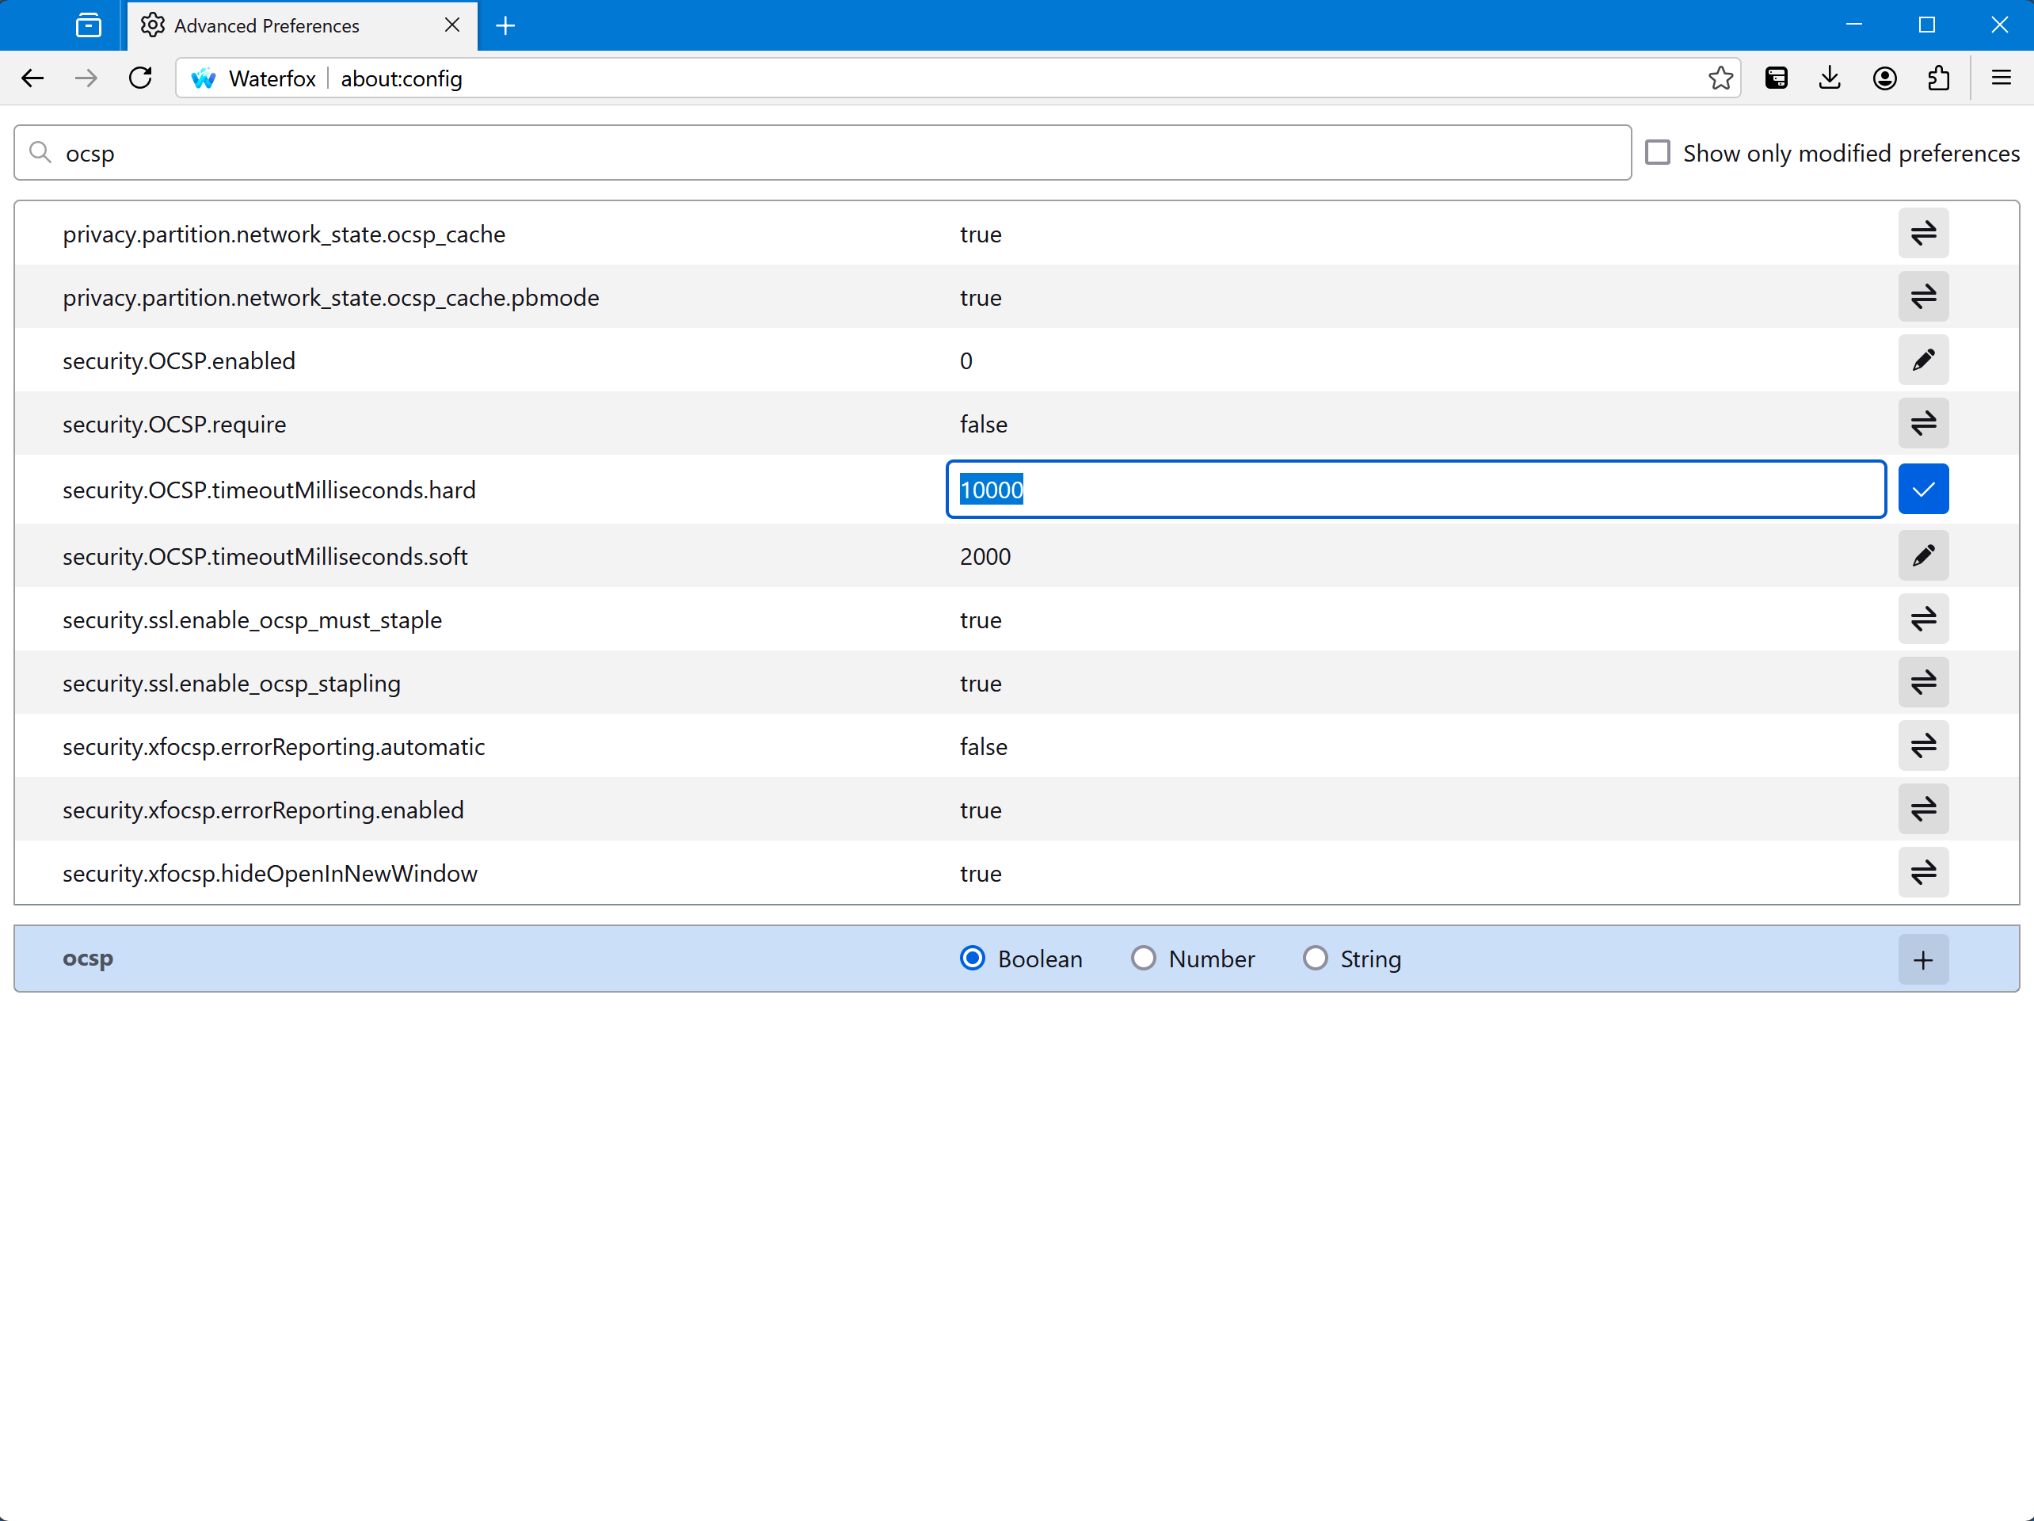The height and width of the screenshot is (1521, 2034).
Task: Edit the search filter input field for ocsp
Action: pos(823,154)
